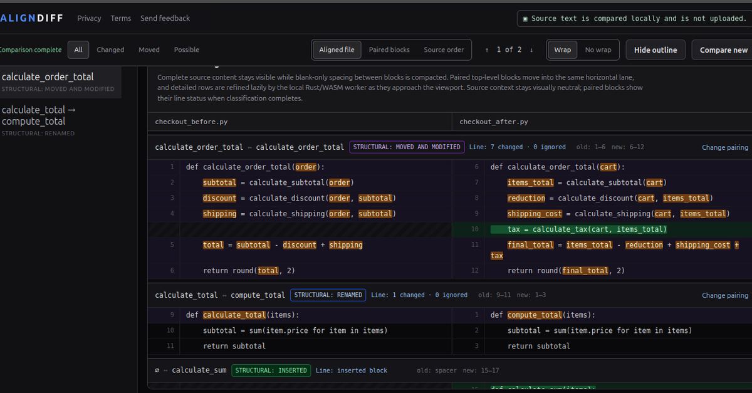Select calculate_order_total in outline
This screenshot has width=752, height=393.
[60, 82]
